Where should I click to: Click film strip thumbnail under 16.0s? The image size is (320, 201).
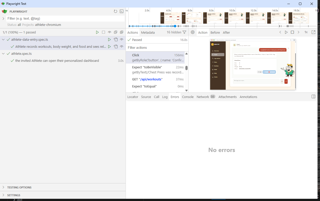[299, 18]
